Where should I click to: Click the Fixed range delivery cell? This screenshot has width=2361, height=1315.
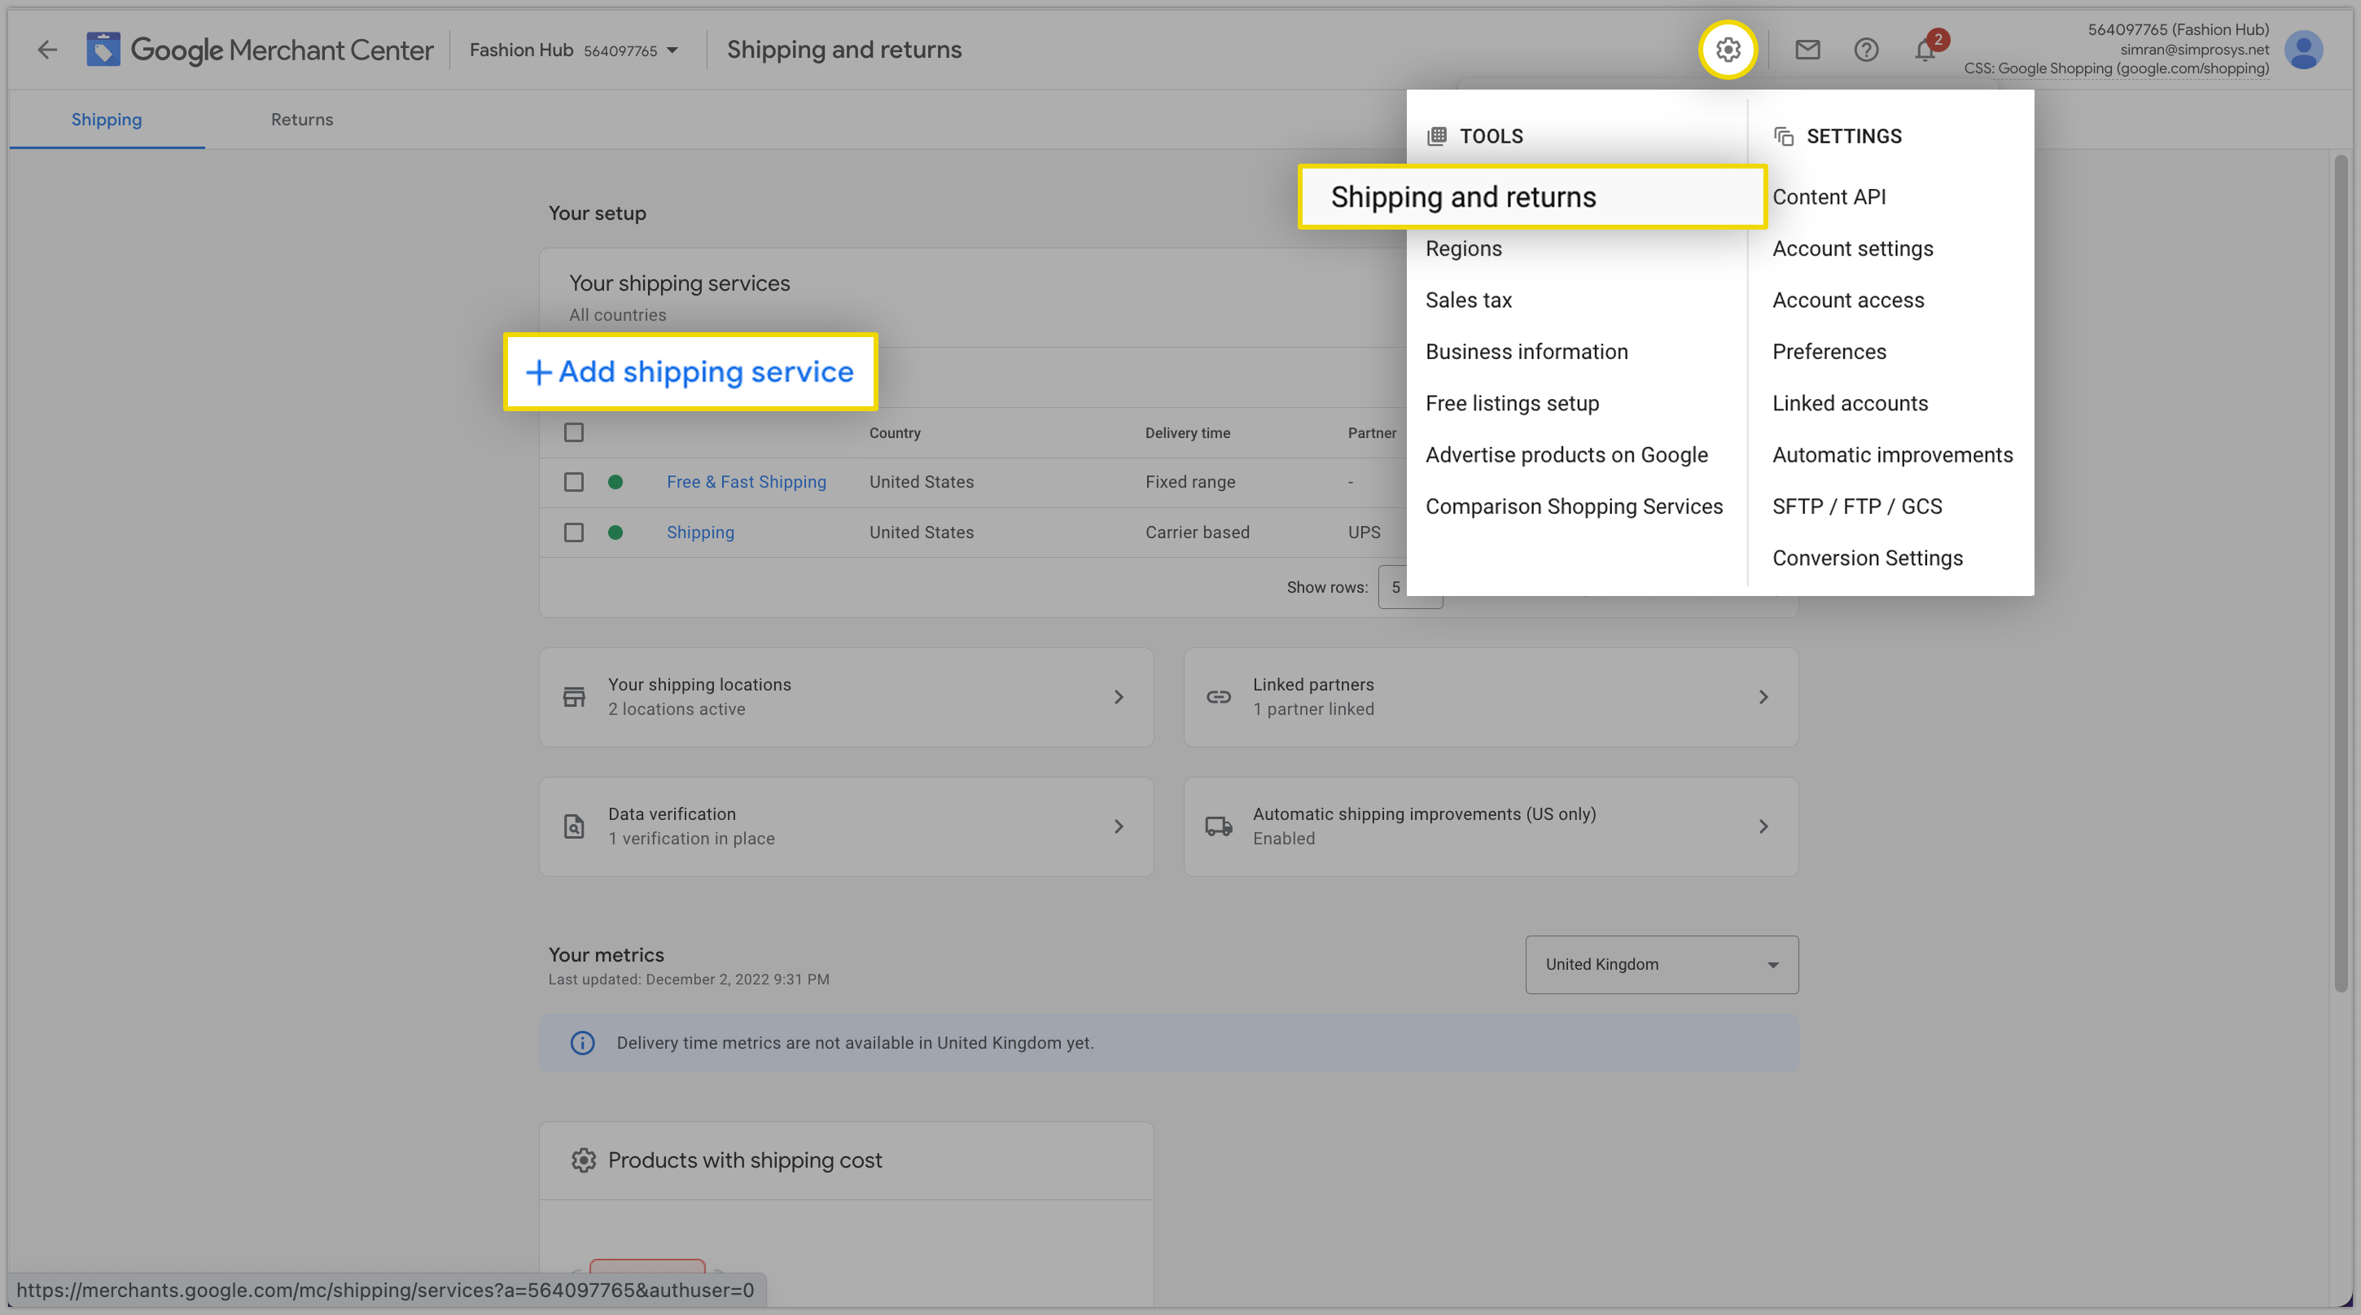tap(1189, 481)
